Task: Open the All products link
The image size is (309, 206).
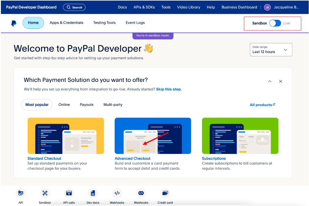Action: [x=262, y=105]
